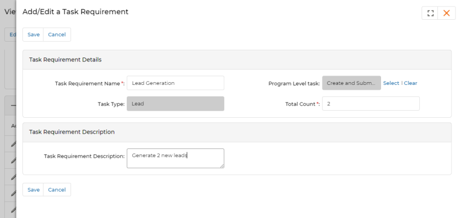Click the Task Requirement Name label
The height and width of the screenshot is (218, 462).
(x=90, y=83)
